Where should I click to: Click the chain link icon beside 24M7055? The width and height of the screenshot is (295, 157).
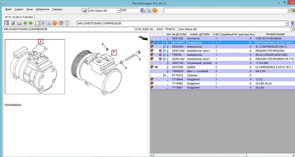(156, 67)
